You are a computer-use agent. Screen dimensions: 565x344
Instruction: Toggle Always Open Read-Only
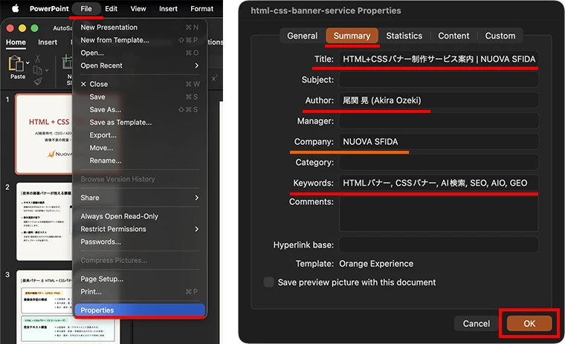(140, 216)
